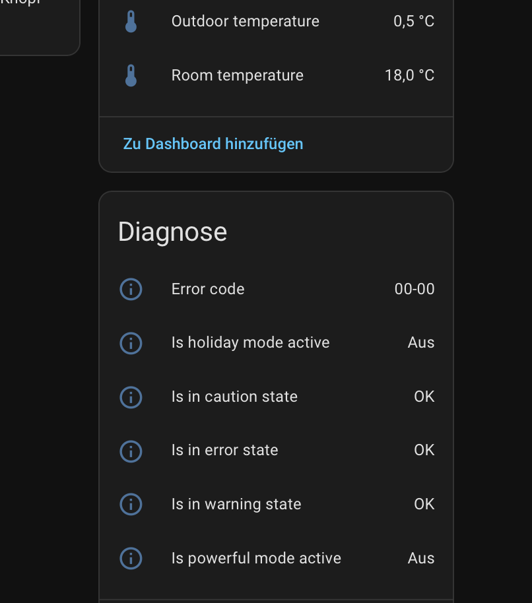
Task: Click the Outdoor temperature thermometer icon
Action: pyautogui.click(x=131, y=22)
